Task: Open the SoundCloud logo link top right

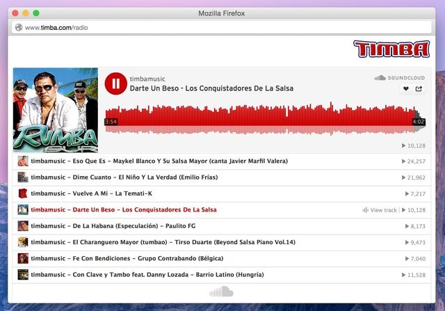Action: tap(399, 78)
